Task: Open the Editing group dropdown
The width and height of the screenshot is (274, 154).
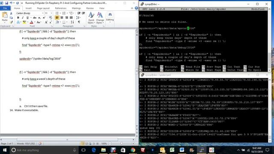Action: pyautogui.click(x=110, y=18)
